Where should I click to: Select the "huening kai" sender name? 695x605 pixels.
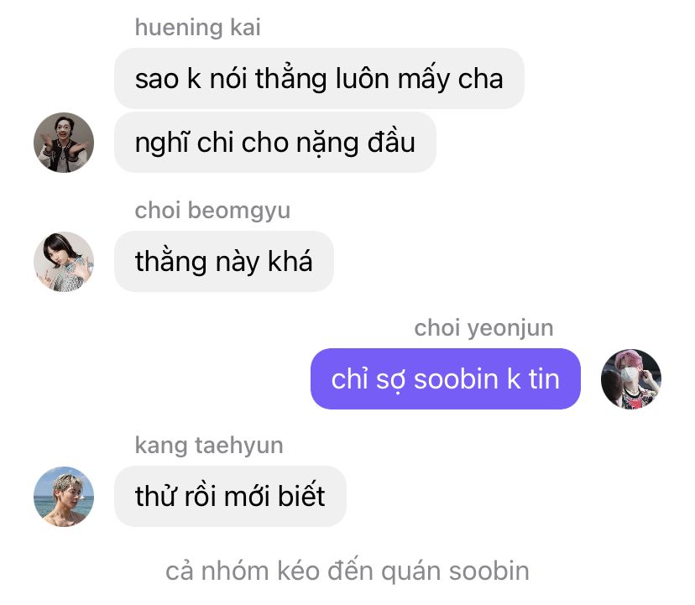198,27
